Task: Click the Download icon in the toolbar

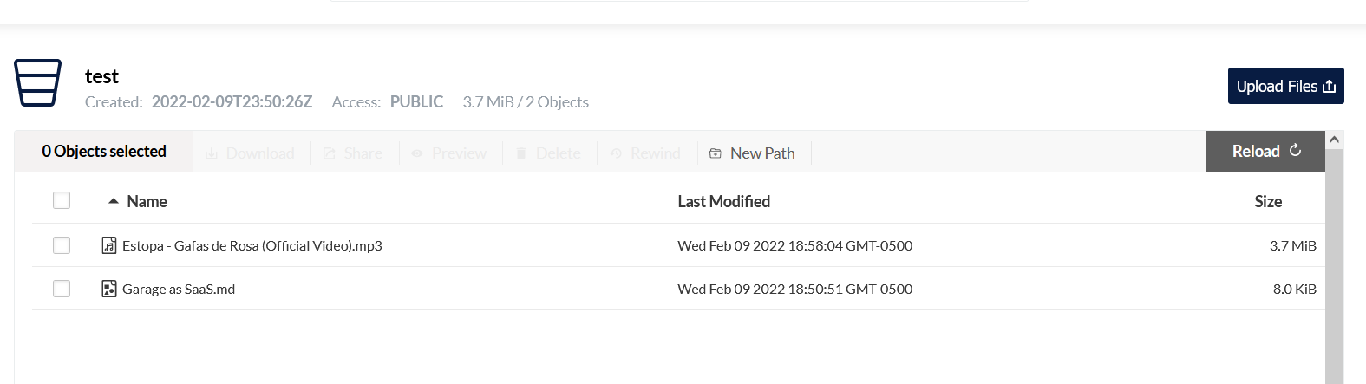Action: point(211,153)
